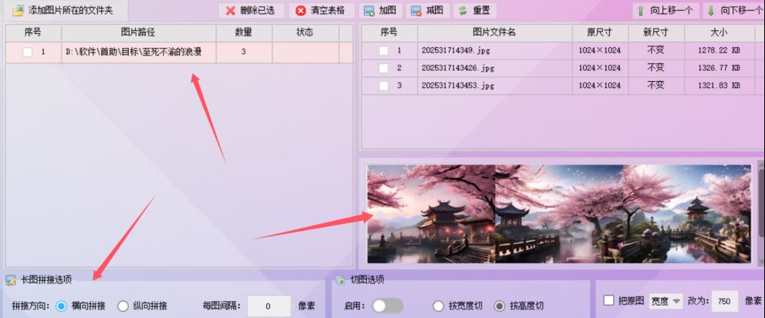Screen dimensions: 765x318
Task: Check the box for folder row 1
Action: pyautogui.click(x=27, y=52)
